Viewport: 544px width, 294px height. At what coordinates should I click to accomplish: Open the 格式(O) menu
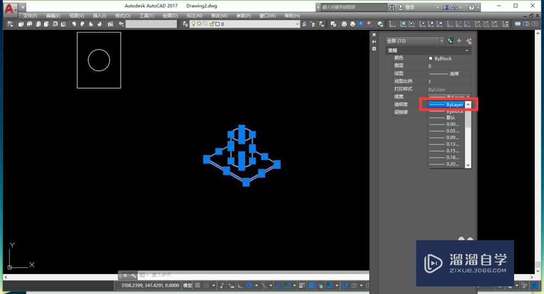(123, 16)
